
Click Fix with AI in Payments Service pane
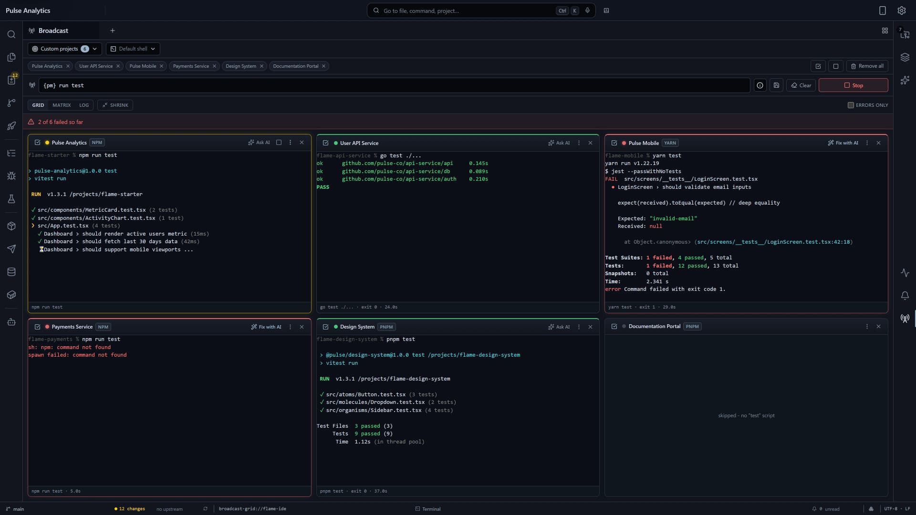point(266,327)
